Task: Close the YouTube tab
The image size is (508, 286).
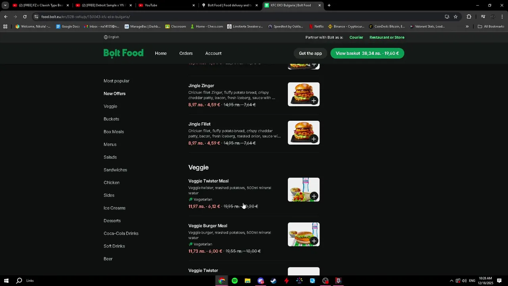Action: [x=194, y=5]
